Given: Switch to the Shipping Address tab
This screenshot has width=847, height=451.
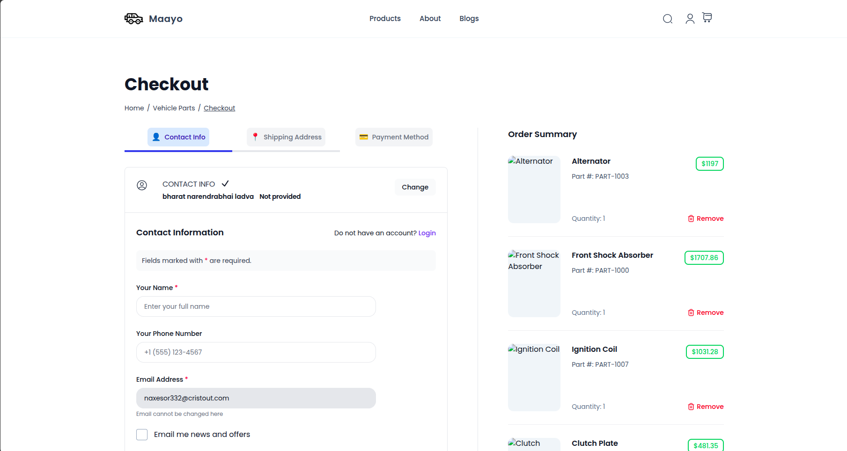Looking at the screenshot, I should [286, 137].
